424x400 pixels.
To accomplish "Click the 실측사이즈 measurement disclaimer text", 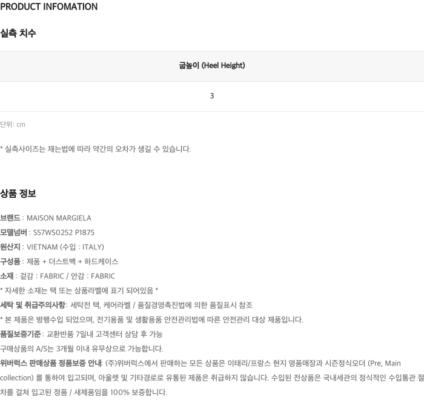I will pyautogui.click(x=96, y=149).
